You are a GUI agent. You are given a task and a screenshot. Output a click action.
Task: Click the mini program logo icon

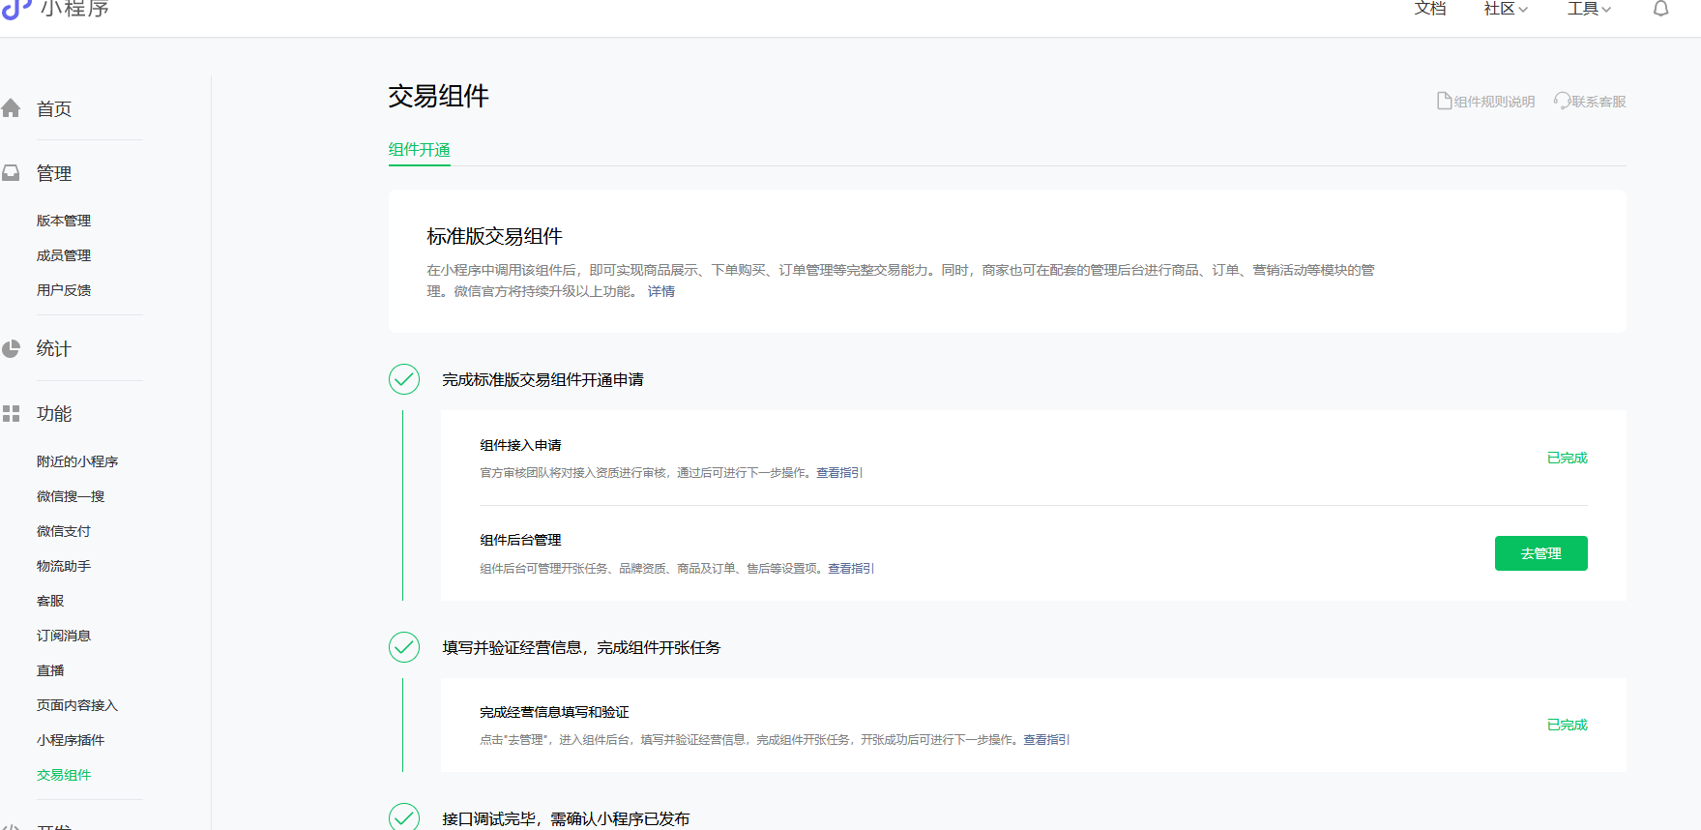[x=16, y=9]
